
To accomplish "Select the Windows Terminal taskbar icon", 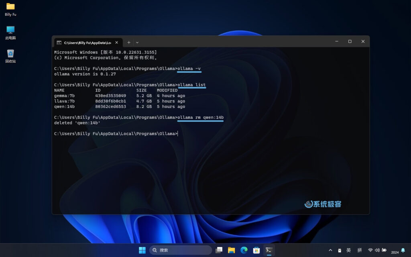I will (x=269, y=250).
